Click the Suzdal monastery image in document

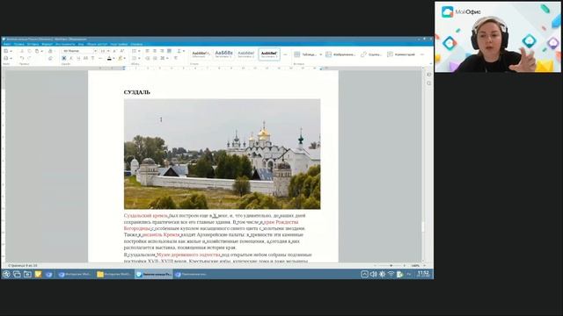click(x=223, y=154)
